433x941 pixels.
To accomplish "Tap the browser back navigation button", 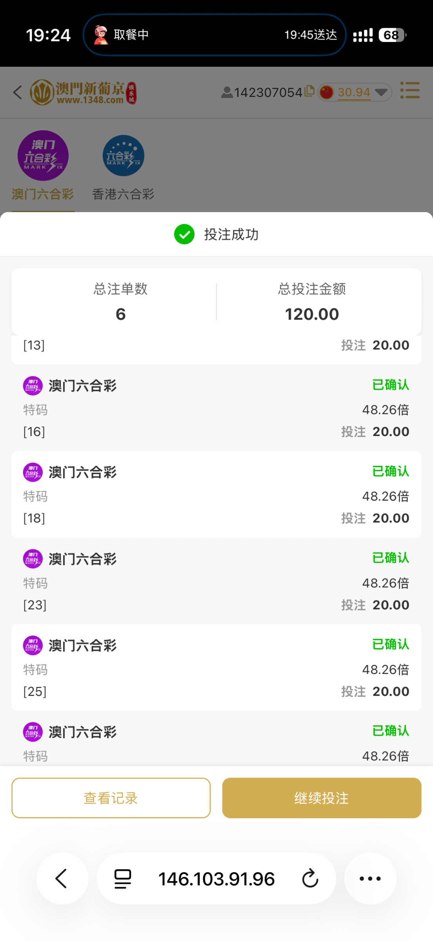I will (62, 878).
